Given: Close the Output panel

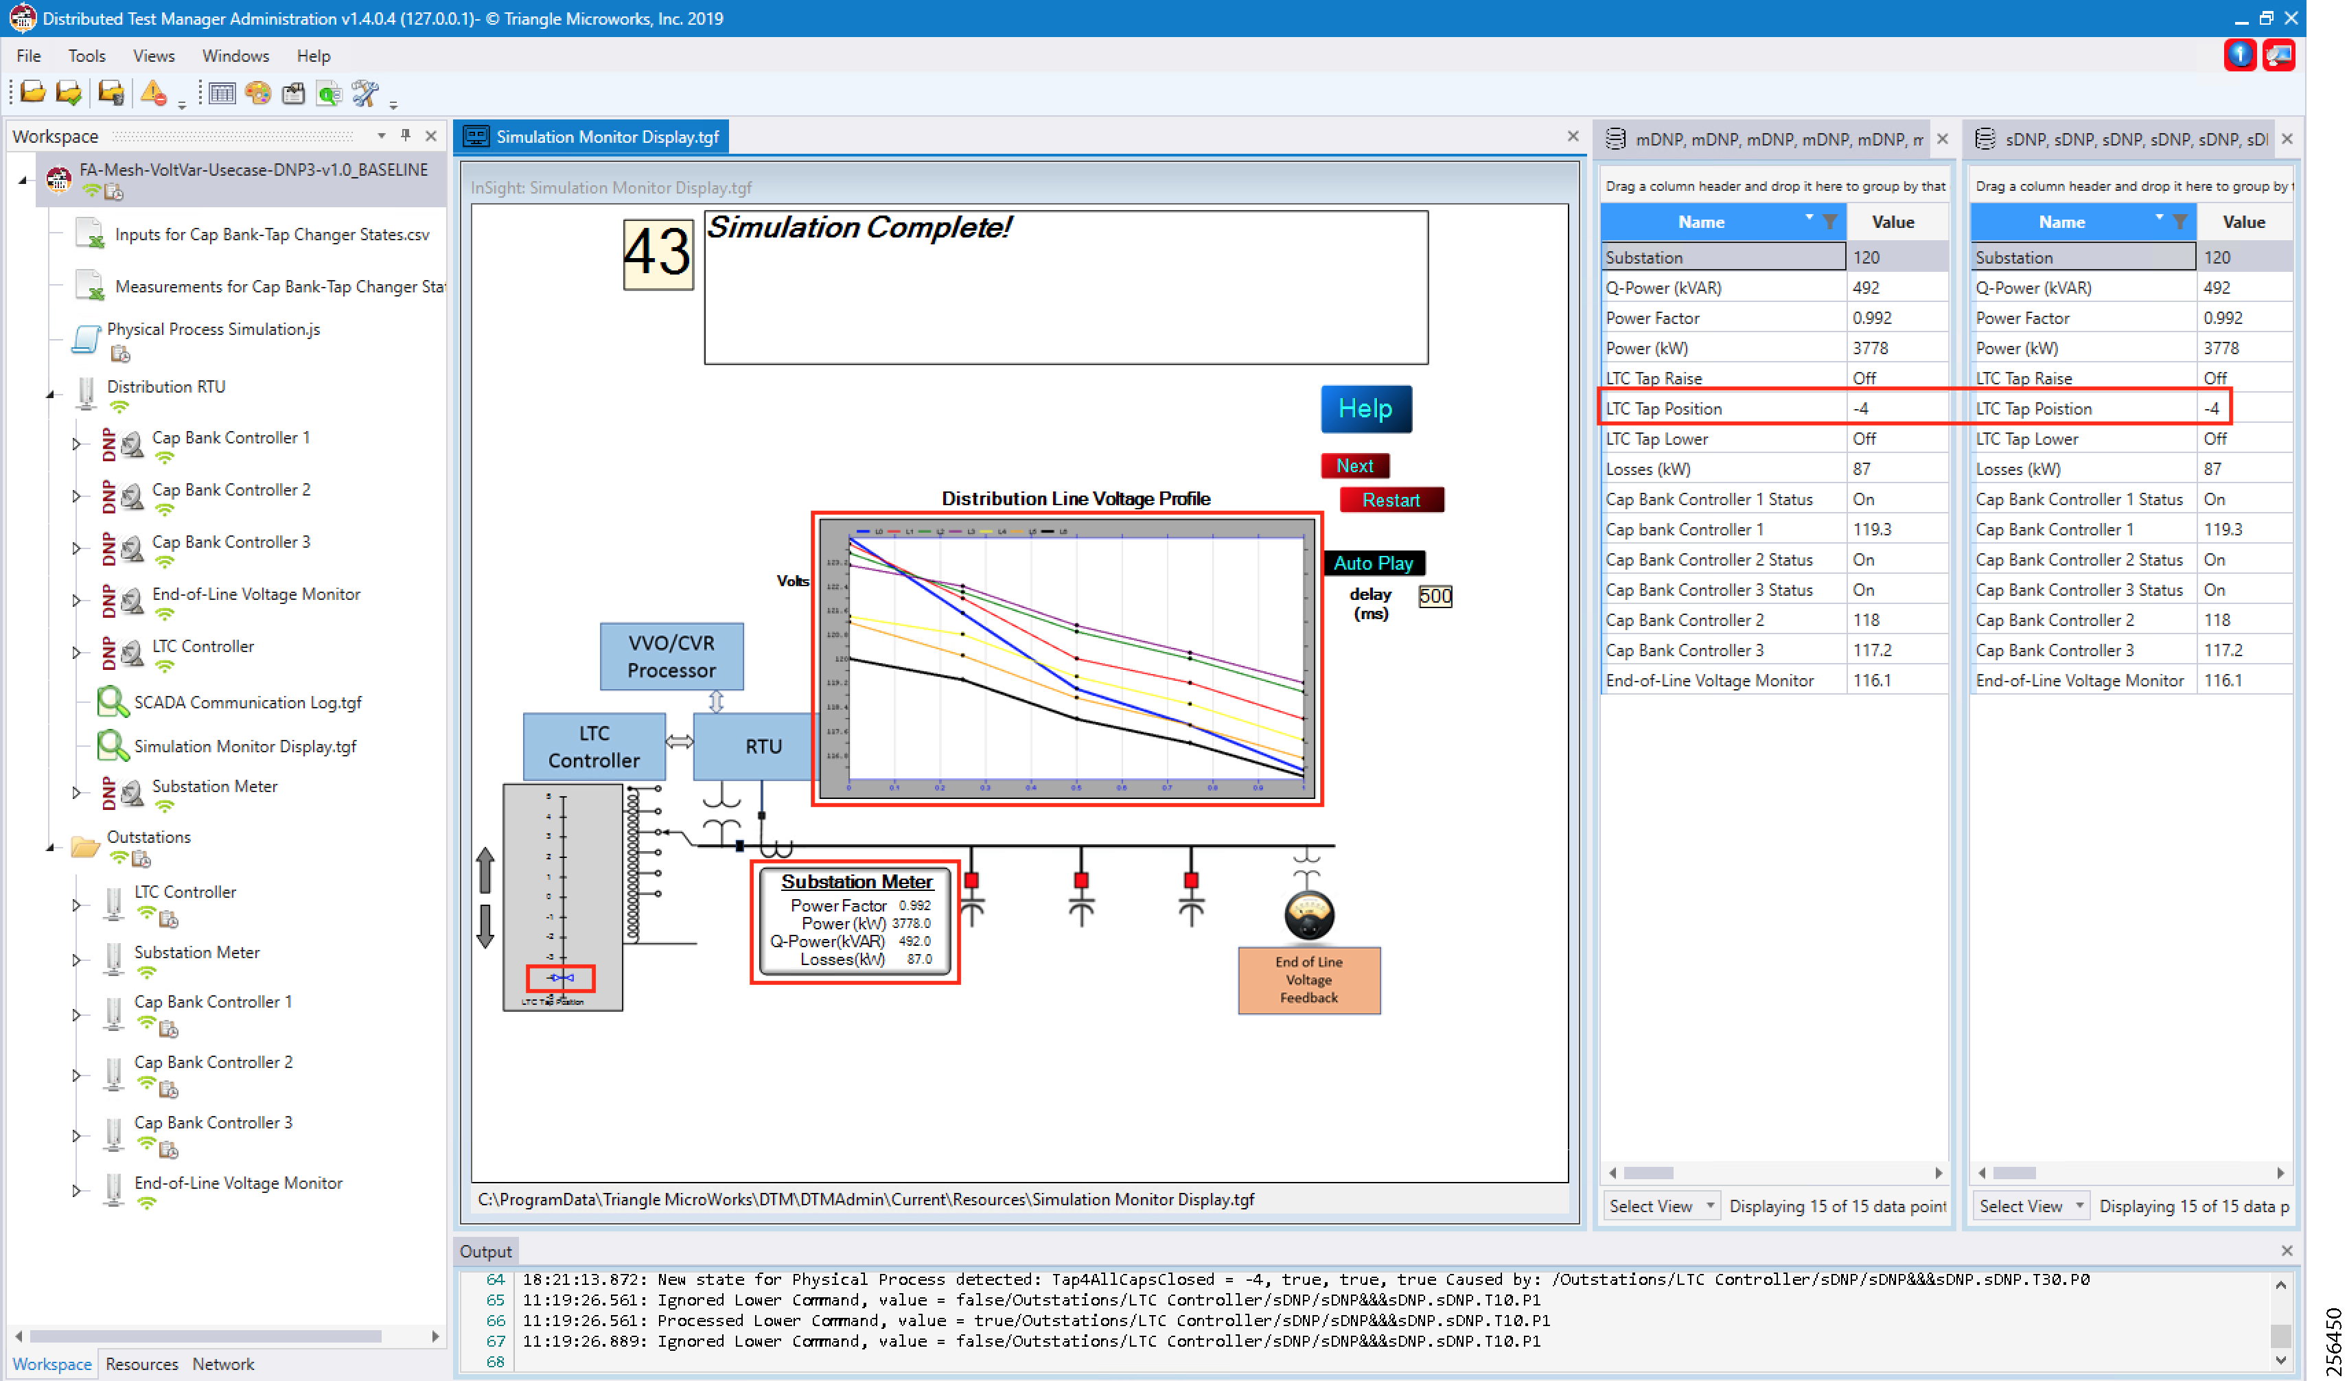Looking at the screenshot, I should click(x=2287, y=1251).
